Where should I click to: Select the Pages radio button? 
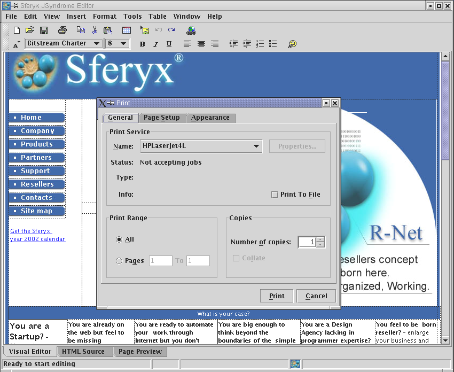coord(119,261)
